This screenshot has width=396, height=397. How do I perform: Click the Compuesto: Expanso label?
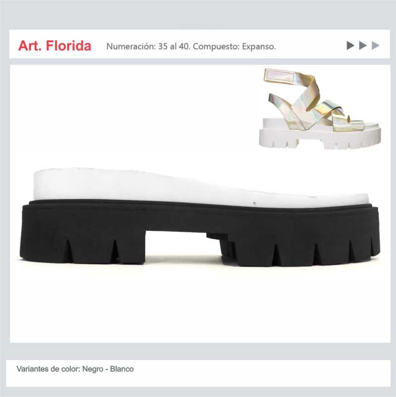pyautogui.click(x=234, y=46)
